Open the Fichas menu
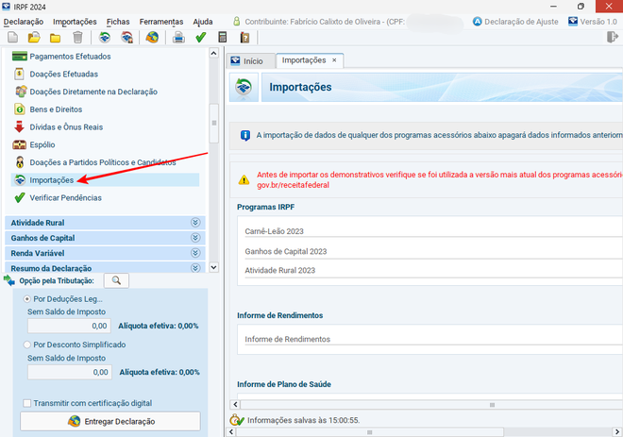 [x=118, y=22]
